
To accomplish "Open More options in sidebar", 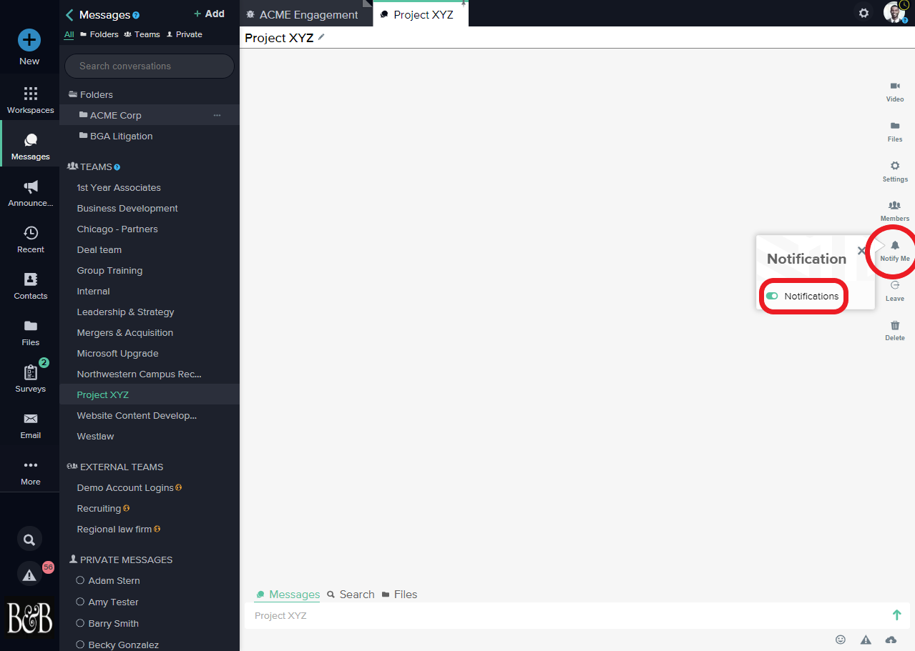I will pyautogui.click(x=30, y=472).
